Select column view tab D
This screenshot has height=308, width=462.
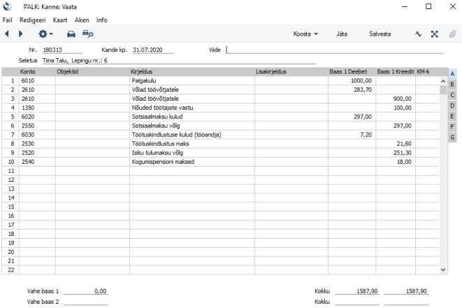[x=452, y=106]
